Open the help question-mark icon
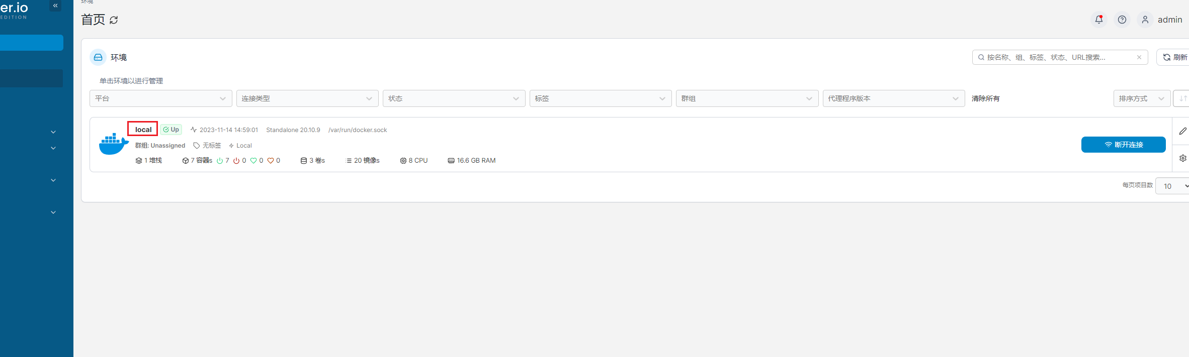1189x357 pixels. coord(1122,20)
